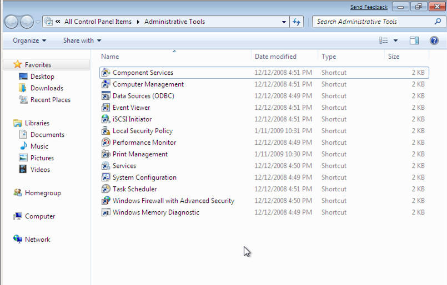Open the recent pages dropdown arrow
This screenshot has height=285, width=447.
[x=38, y=22]
